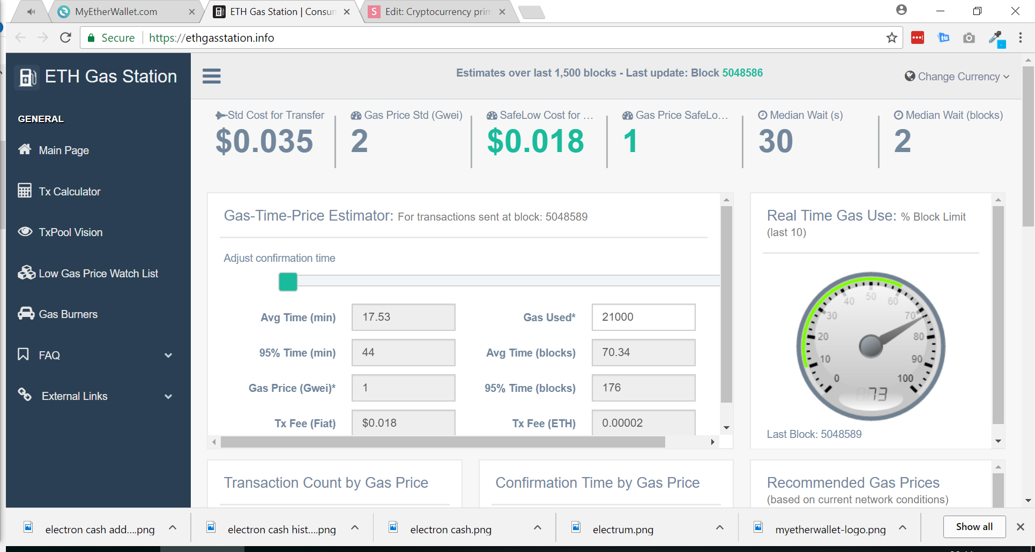Click the estimator horizontal scrollbar
Viewport: 1035px width, 552px height.
pos(443,442)
